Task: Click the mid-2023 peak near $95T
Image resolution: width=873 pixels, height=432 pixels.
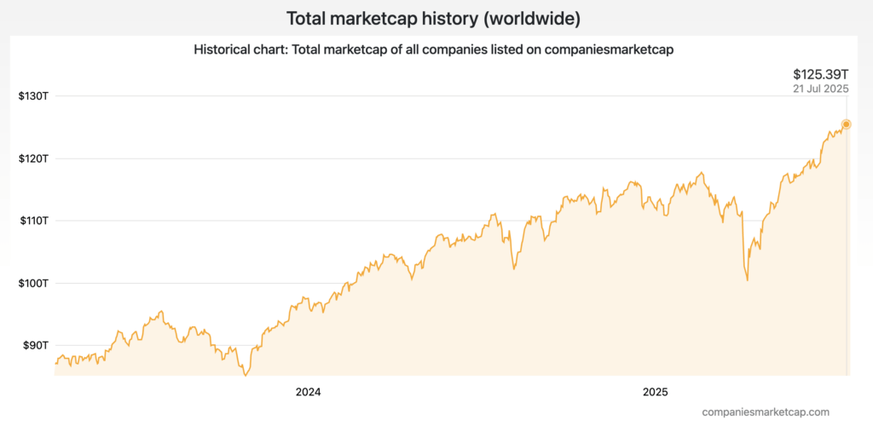Action: [161, 312]
